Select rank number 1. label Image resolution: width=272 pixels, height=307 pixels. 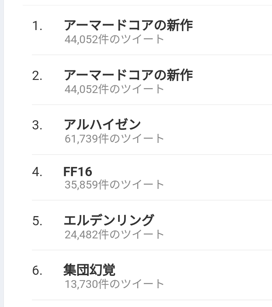[37, 26]
